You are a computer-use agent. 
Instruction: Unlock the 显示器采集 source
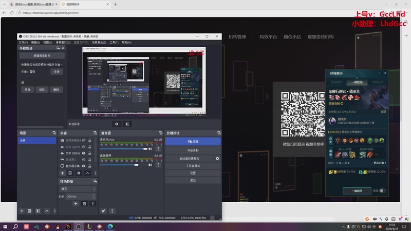pos(89,166)
